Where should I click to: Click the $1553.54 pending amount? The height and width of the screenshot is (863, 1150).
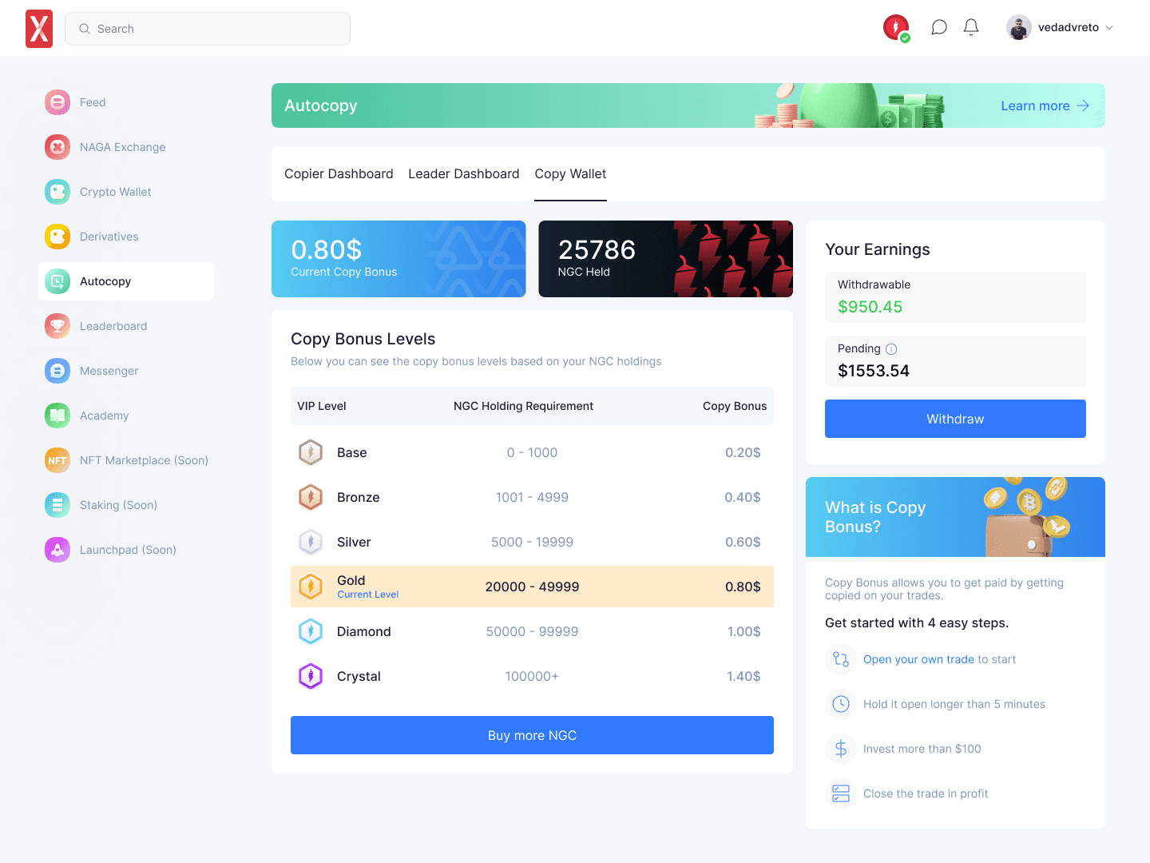tap(874, 371)
